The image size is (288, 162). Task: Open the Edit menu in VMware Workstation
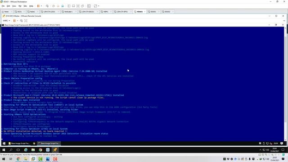point(8,6)
